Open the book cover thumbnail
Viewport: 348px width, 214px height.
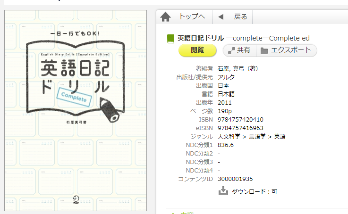pos(76,111)
